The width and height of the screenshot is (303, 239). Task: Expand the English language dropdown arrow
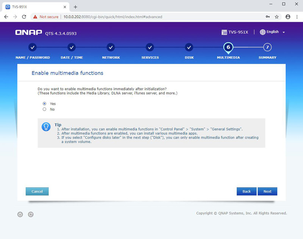click(x=284, y=32)
